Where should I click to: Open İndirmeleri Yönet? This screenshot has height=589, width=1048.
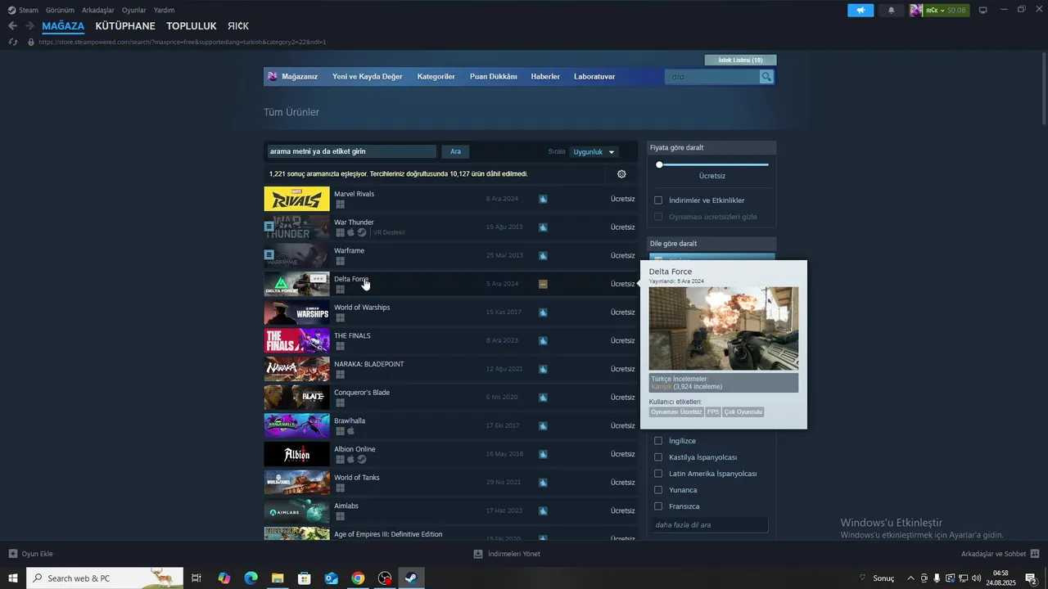coord(507,554)
